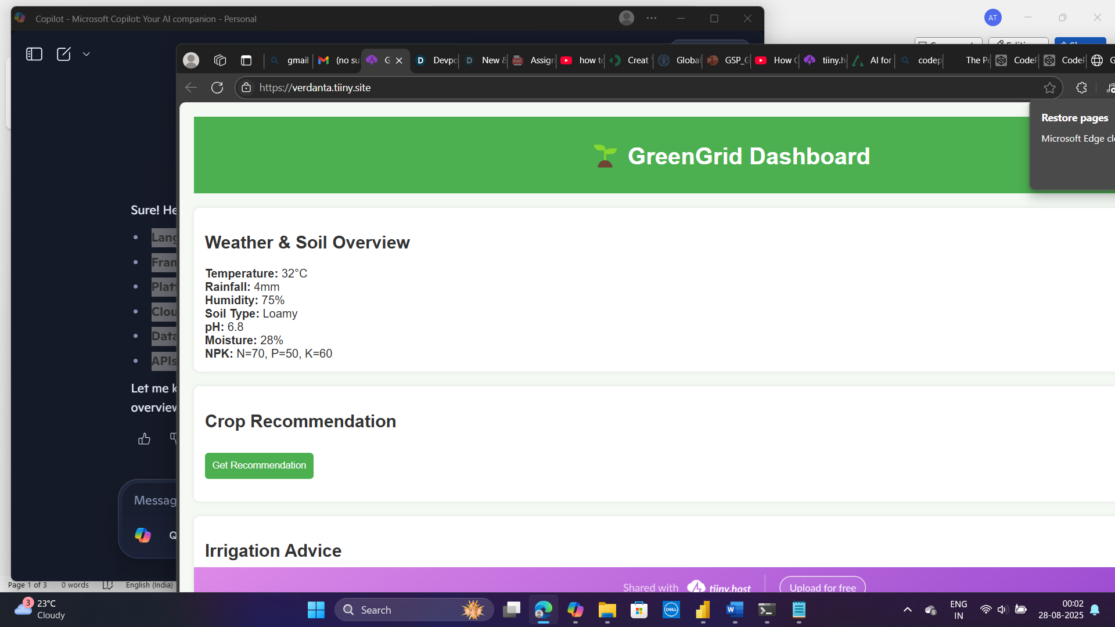
Task: Expand the chevron beside the new chat icon
Action: pyautogui.click(x=87, y=54)
